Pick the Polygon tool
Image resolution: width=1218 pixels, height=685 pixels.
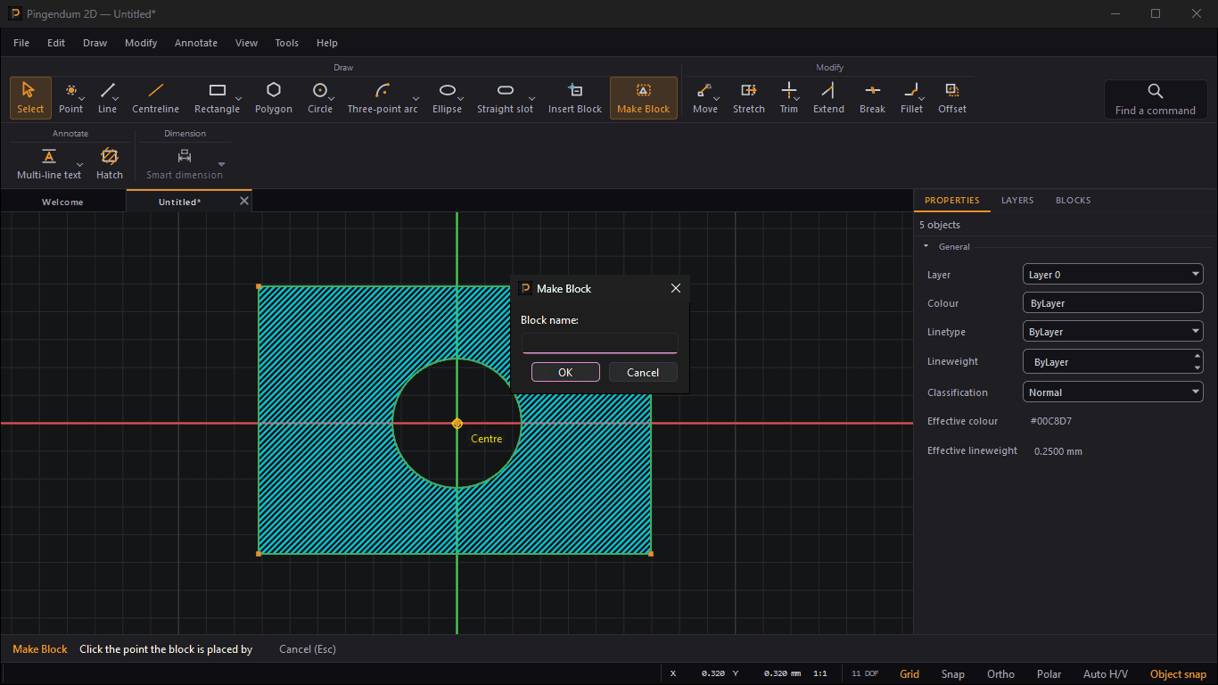pyautogui.click(x=274, y=98)
